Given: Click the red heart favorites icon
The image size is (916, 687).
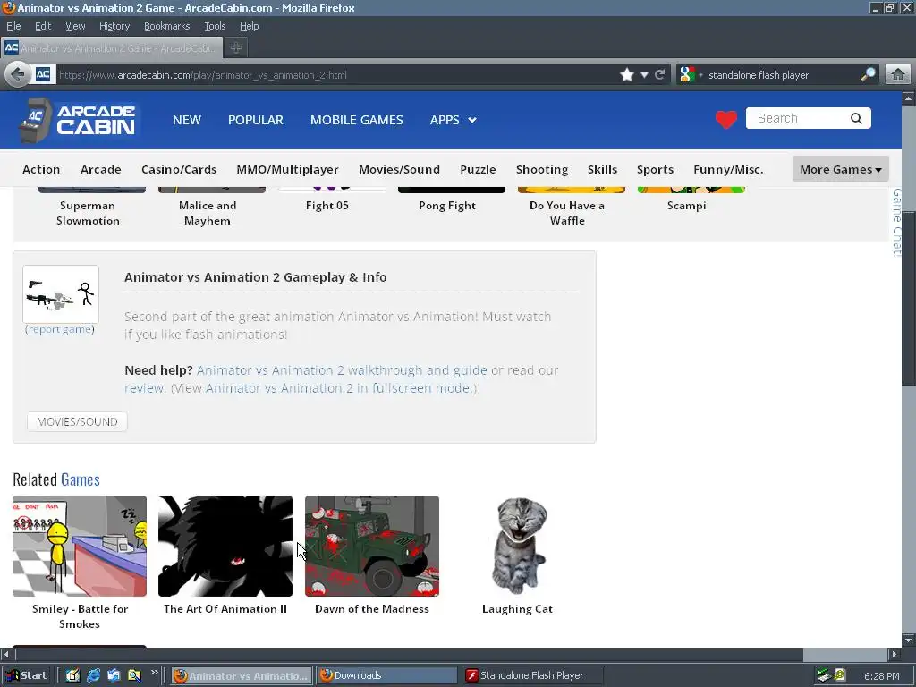Looking at the screenshot, I should [726, 119].
